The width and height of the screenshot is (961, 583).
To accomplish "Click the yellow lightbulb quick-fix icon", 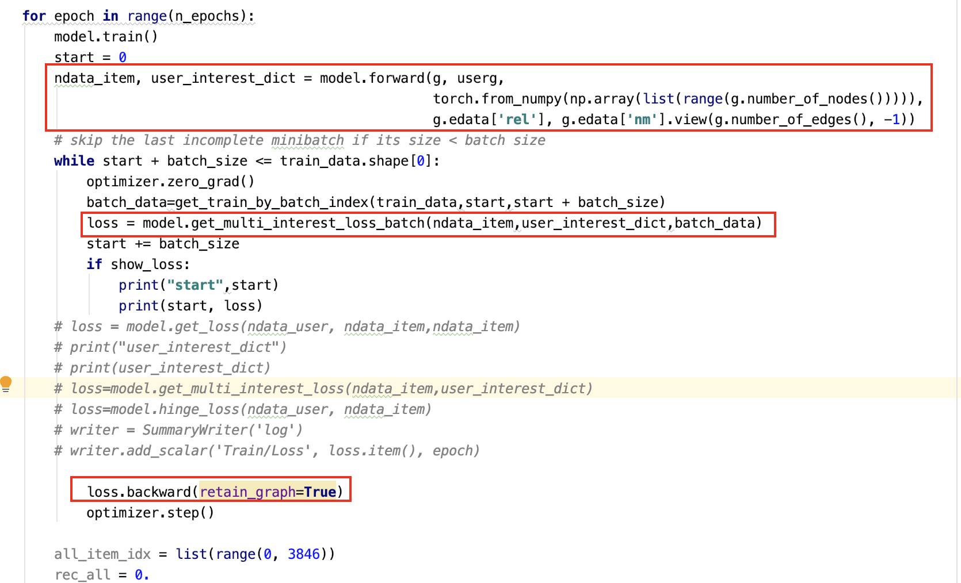I will coord(6,383).
